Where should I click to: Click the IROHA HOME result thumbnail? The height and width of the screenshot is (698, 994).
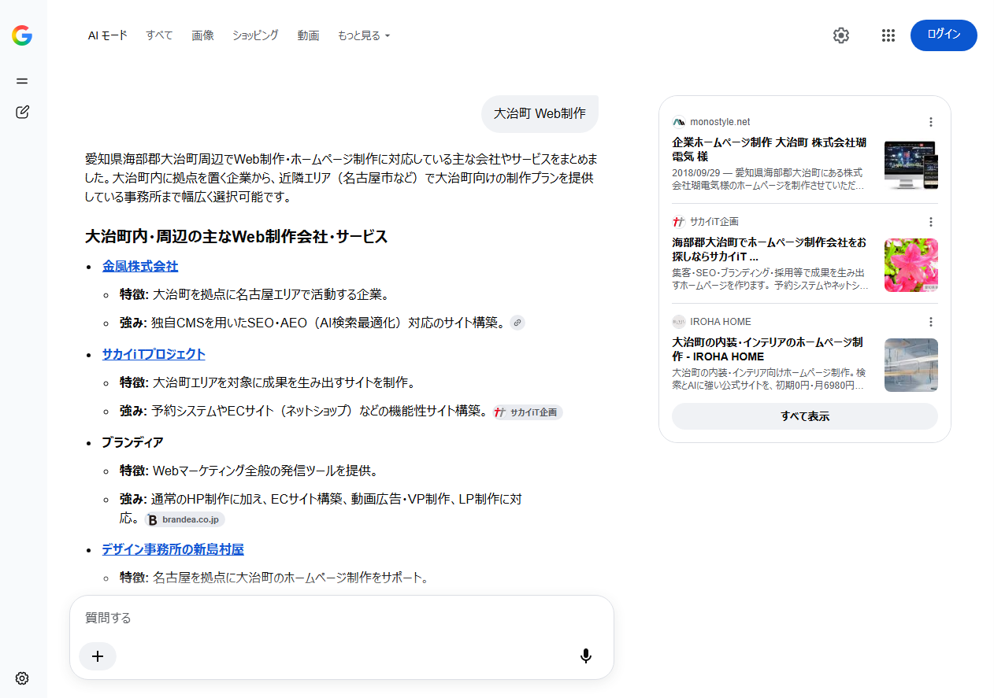coord(911,365)
